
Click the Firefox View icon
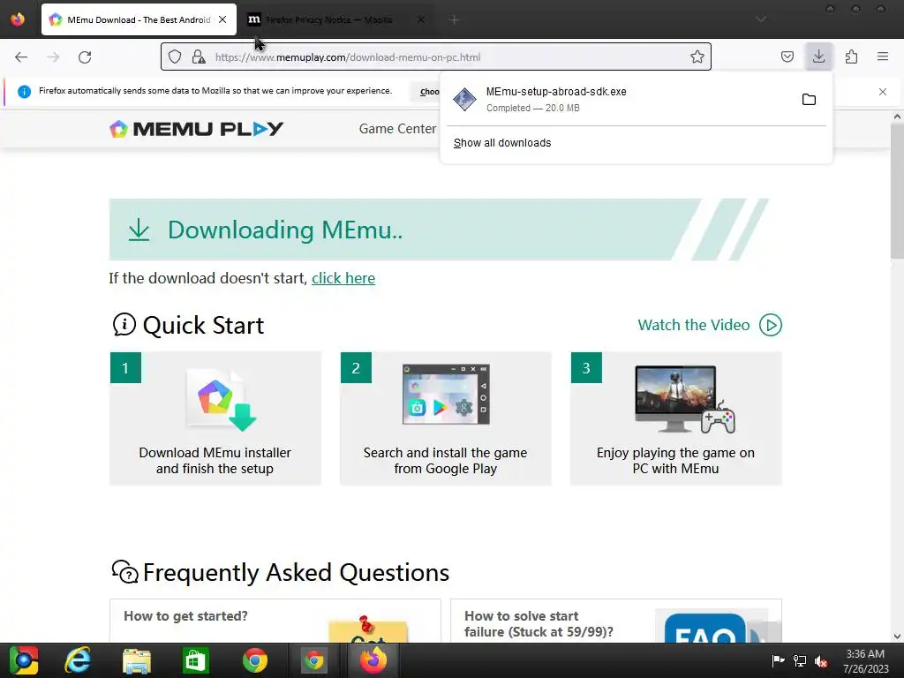pos(18,19)
